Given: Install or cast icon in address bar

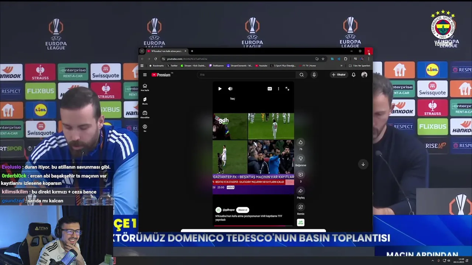Looking at the screenshot, I should coord(317,59).
